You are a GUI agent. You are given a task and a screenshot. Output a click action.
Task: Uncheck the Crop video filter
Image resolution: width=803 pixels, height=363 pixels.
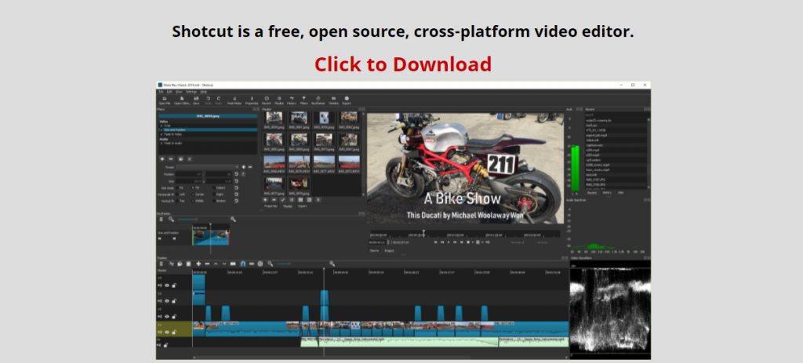coord(162,125)
